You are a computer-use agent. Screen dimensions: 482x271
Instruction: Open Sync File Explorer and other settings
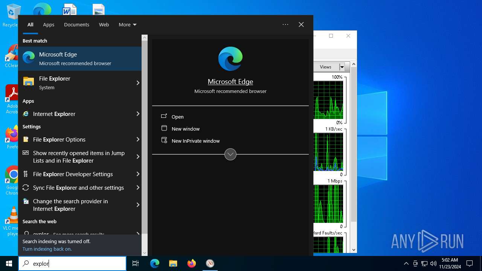point(75,187)
